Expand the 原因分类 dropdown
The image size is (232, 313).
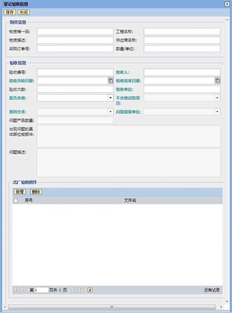(x=110, y=112)
